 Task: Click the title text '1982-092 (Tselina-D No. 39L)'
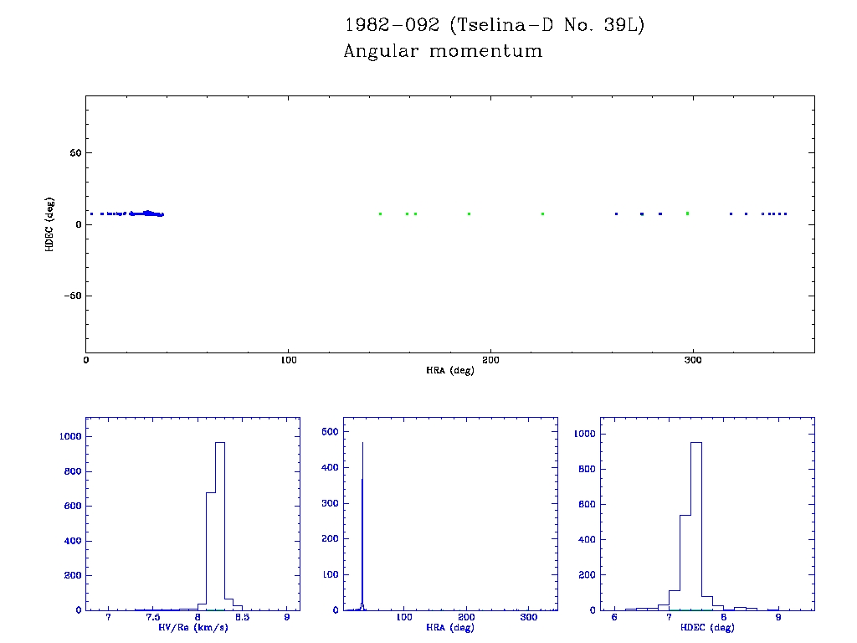[494, 25]
